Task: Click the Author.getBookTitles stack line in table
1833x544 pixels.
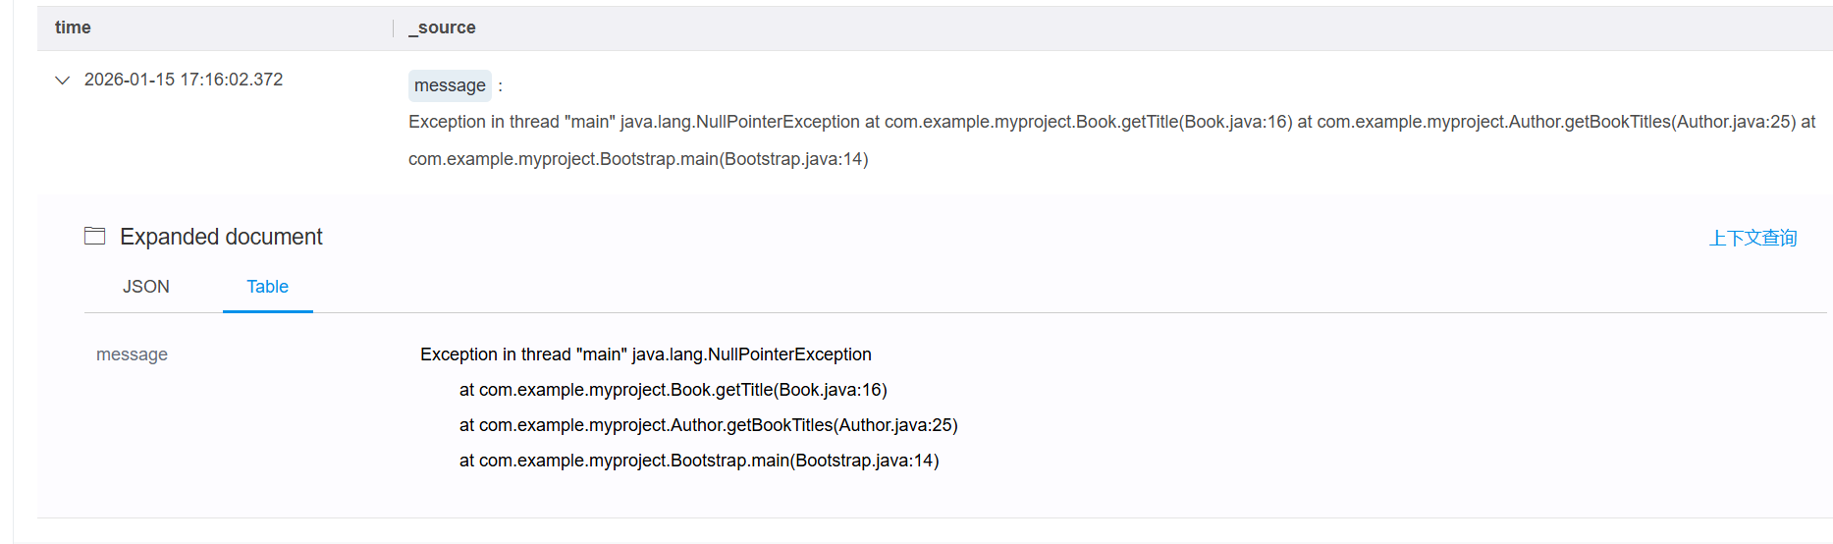Action: [x=708, y=425]
